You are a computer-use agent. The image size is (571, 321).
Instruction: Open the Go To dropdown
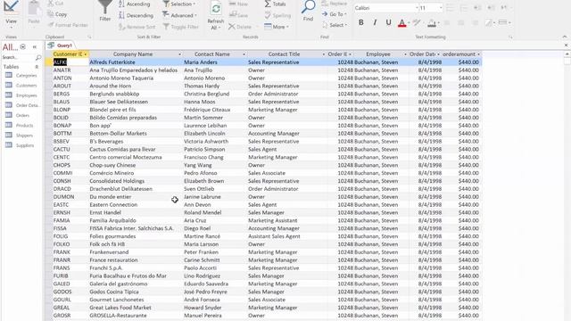click(x=334, y=14)
